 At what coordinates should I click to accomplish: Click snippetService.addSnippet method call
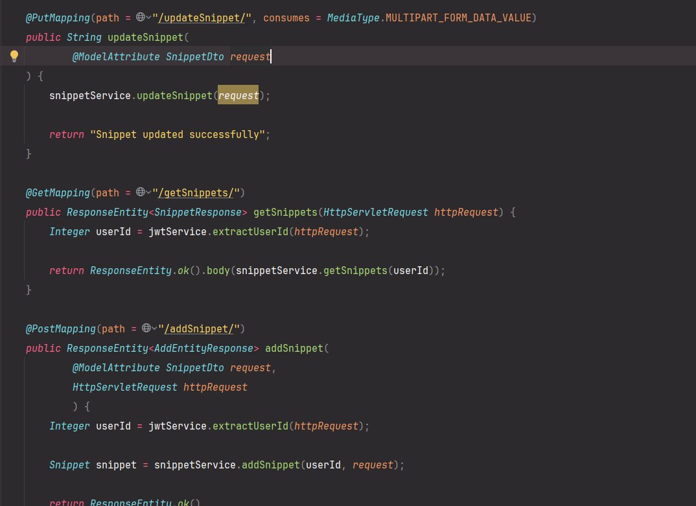(x=271, y=465)
